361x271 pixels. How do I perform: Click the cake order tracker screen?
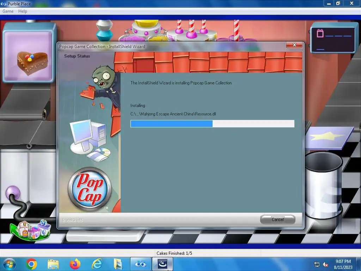tap(333, 40)
